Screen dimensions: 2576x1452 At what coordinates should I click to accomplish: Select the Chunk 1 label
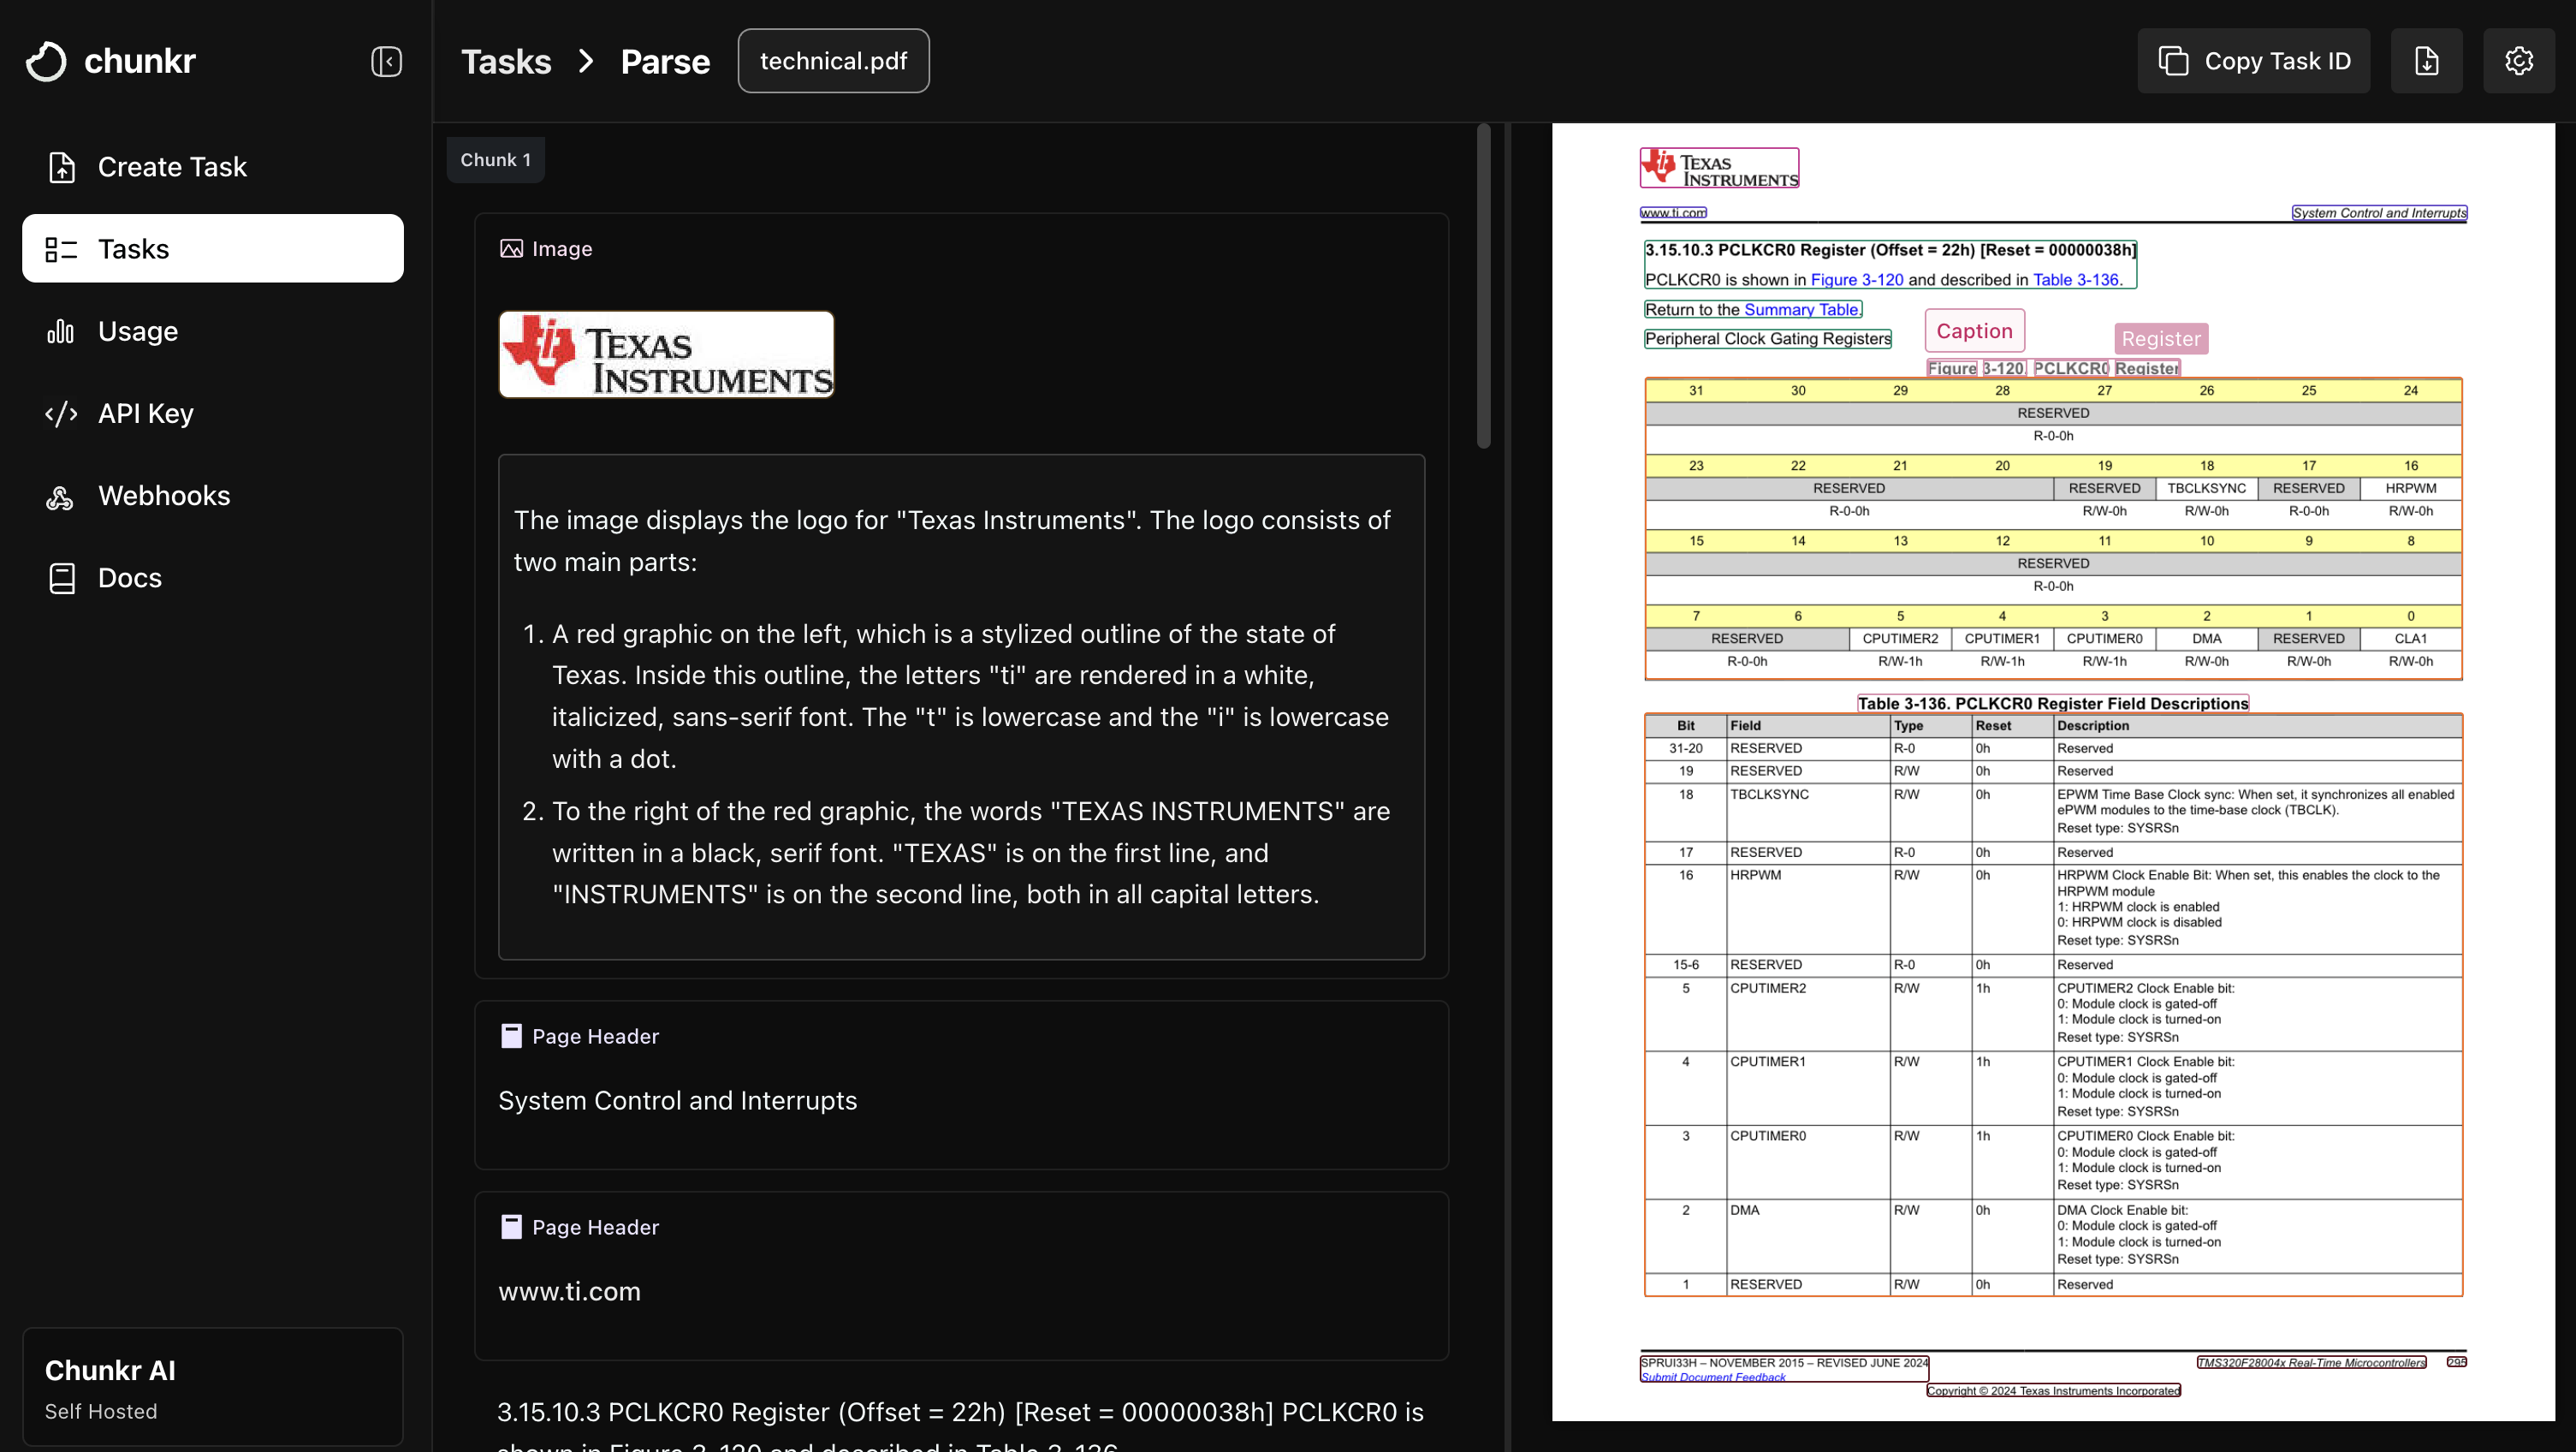click(495, 160)
